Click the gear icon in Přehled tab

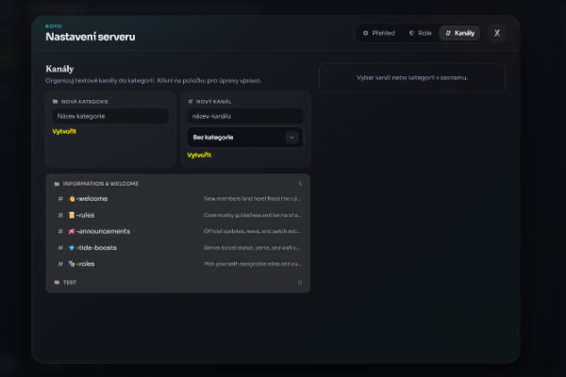pos(365,33)
